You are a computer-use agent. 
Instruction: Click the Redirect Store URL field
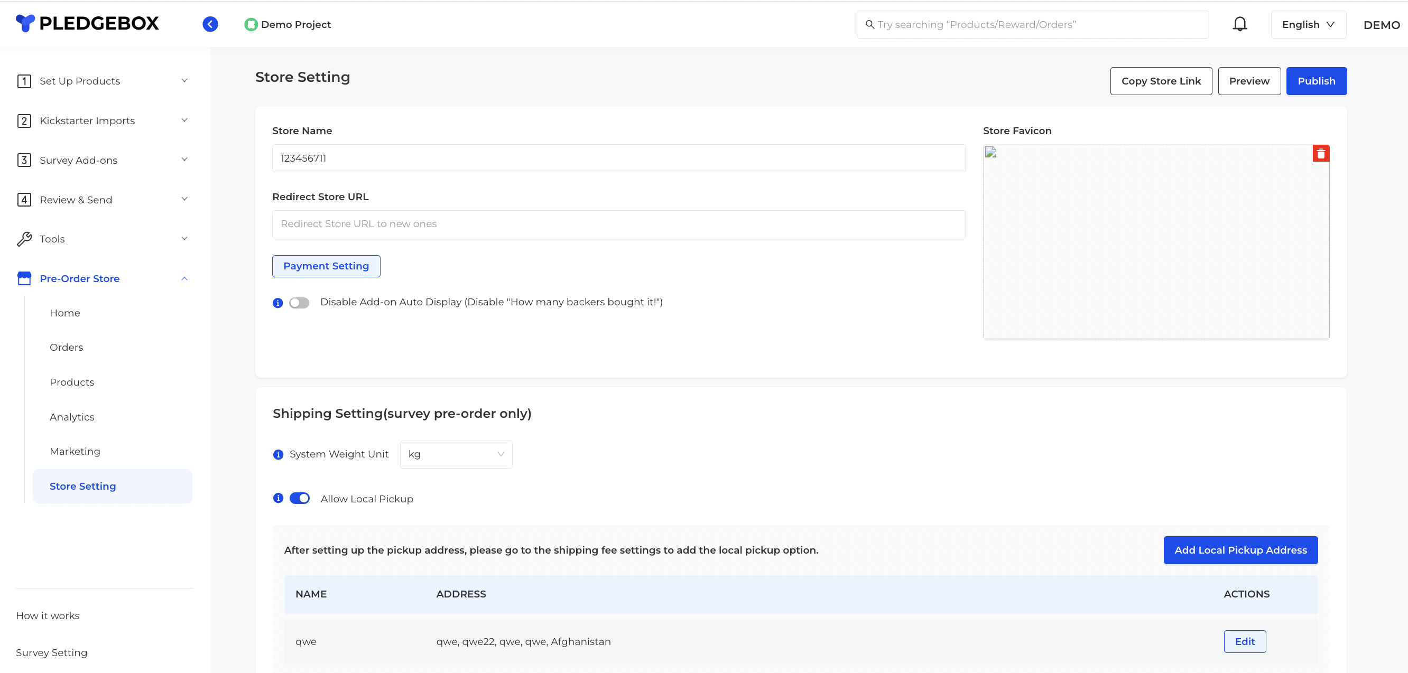619,224
